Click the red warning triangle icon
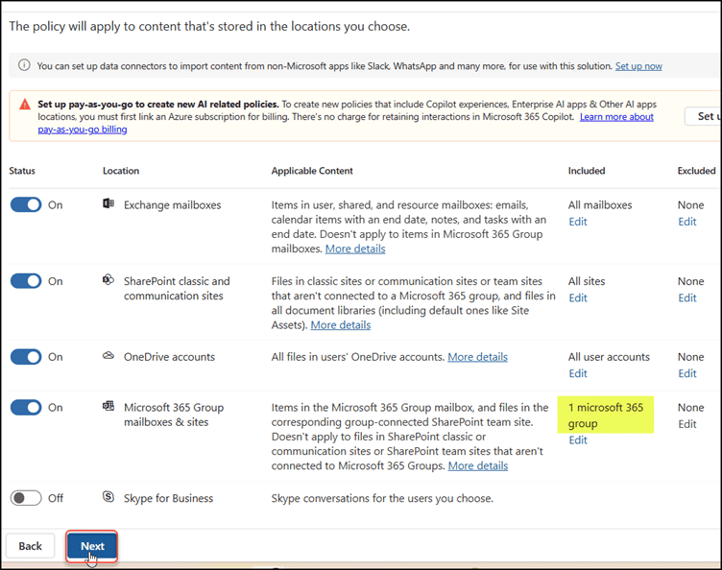 click(25, 105)
